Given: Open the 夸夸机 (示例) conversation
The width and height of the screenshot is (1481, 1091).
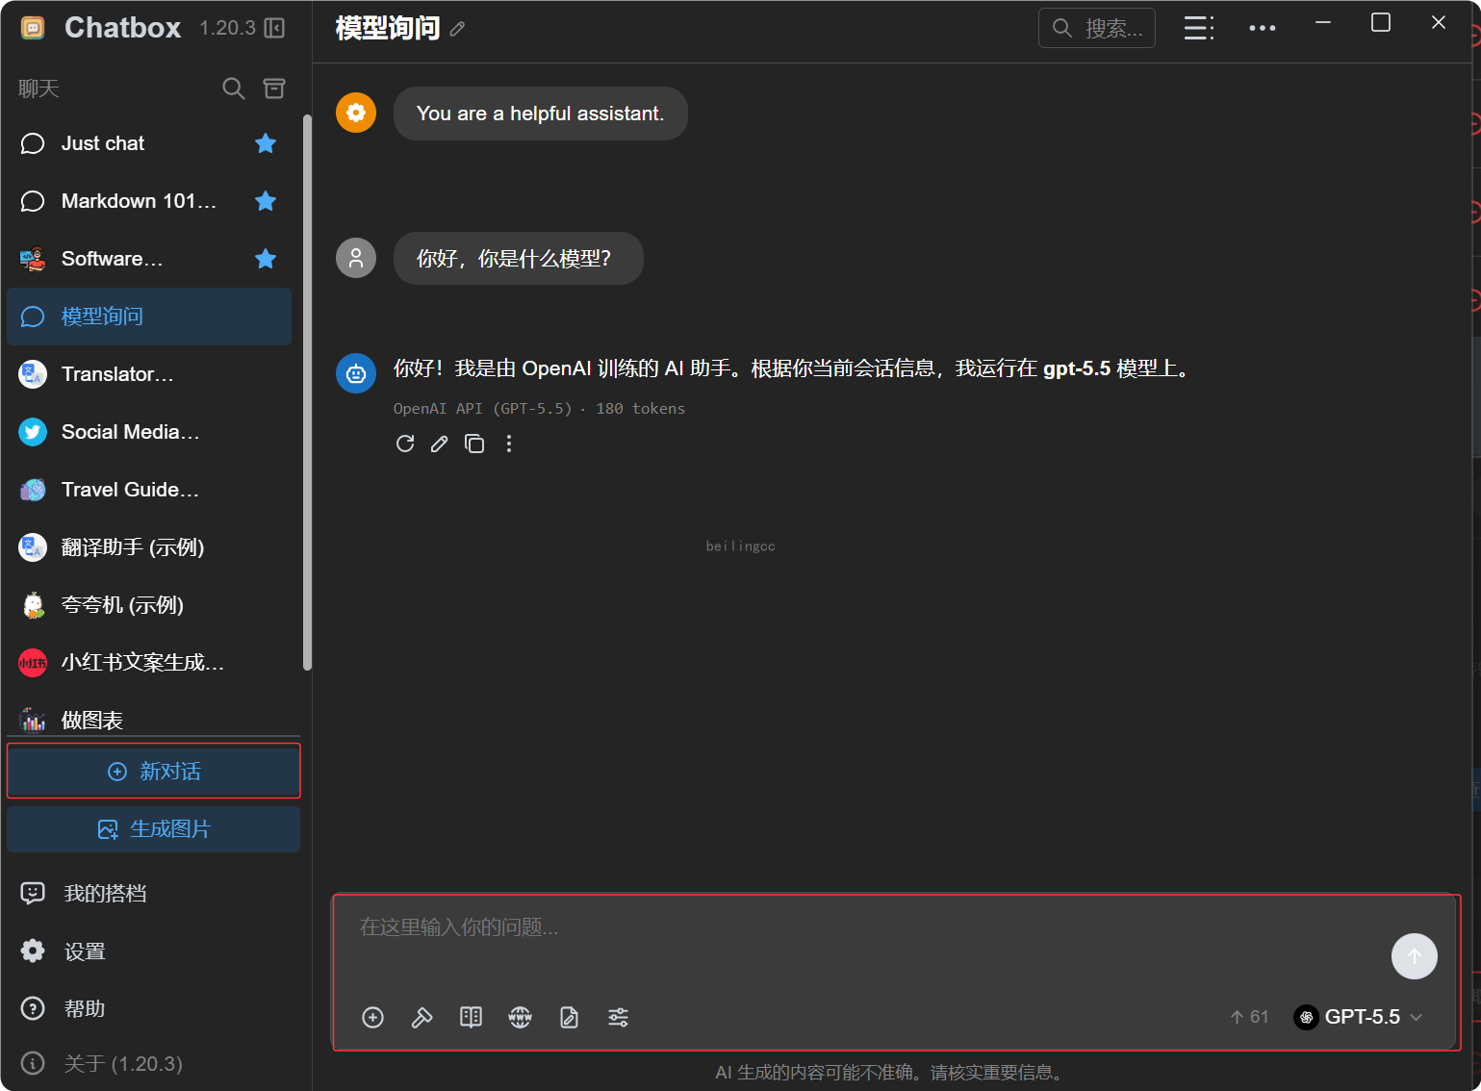Looking at the screenshot, I should [x=149, y=605].
